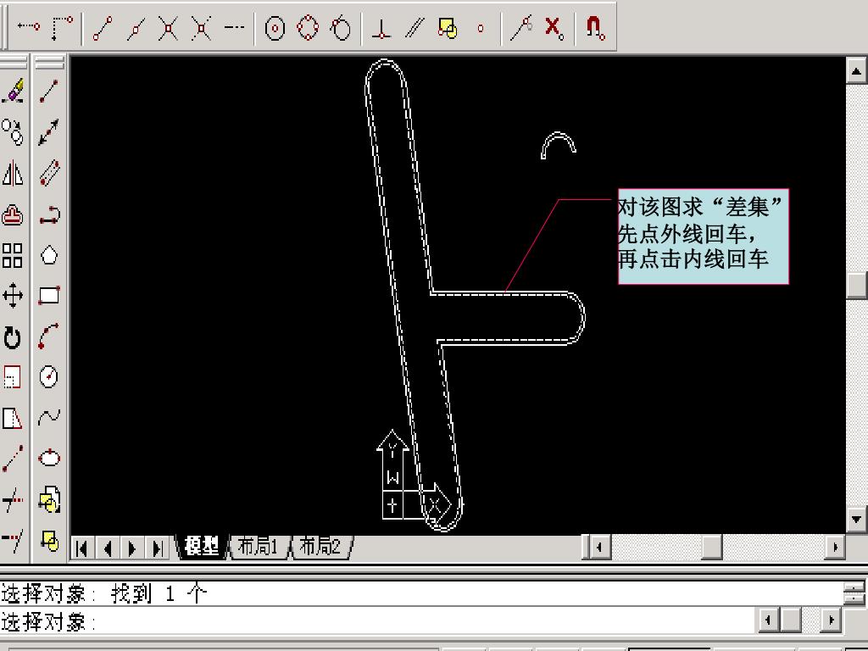The width and height of the screenshot is (868, 651).
Task: Select the Mirror tool
Action: pos(13,173)
